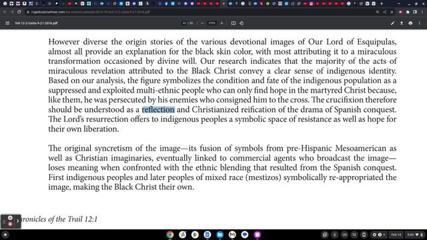Screen dimensions: 427x240
Task: Rotate the PDF counterclockwise
Action: pyautogui.click(x=242, y=23)
